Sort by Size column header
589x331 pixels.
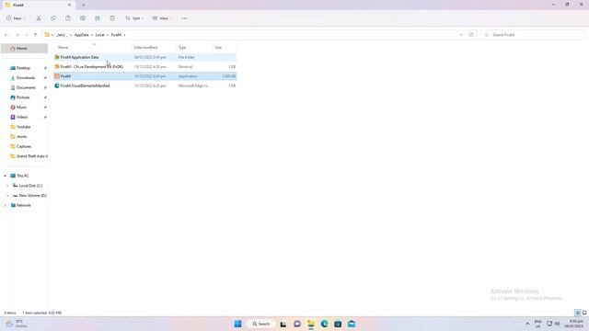(x=225, y=47)
